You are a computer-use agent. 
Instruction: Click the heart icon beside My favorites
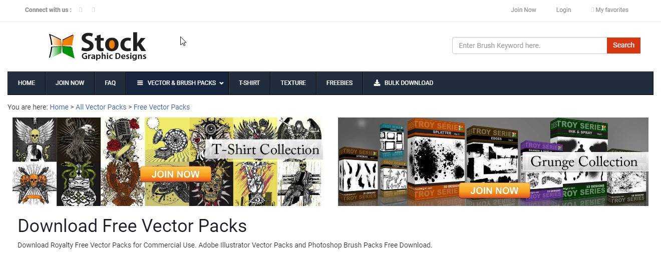coord(593,10)
